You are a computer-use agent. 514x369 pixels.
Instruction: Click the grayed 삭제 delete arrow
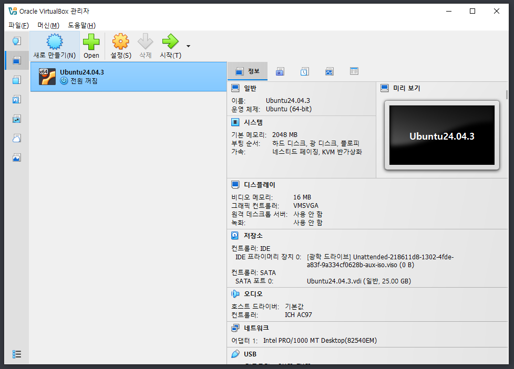(145, 46)
